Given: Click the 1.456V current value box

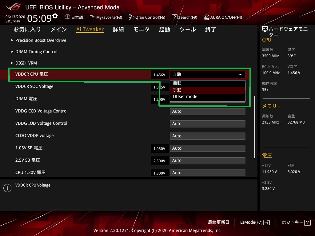Looking at the screenshot, I should click(x=160, y=75).
